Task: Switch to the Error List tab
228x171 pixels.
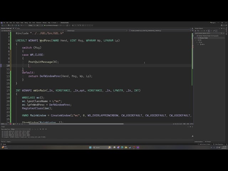Action: tap(3, 142)
